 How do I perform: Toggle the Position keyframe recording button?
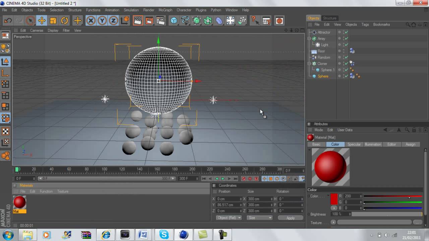[264, 179]
